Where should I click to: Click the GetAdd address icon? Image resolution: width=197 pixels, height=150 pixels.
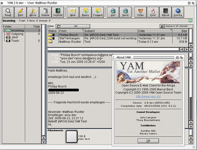click(58, 12)
